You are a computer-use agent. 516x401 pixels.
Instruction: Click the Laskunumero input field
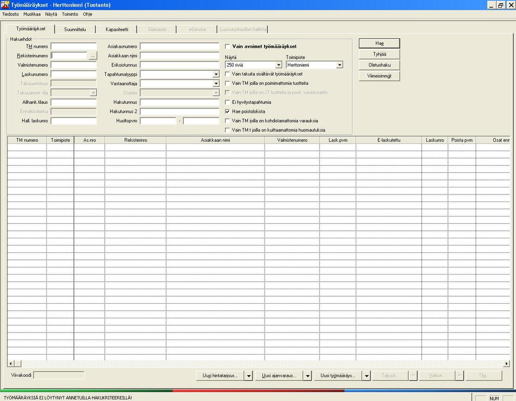[x=74, y=75]
